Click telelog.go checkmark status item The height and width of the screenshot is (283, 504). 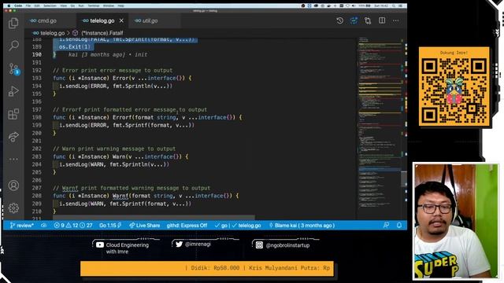(x=246, y=226)
